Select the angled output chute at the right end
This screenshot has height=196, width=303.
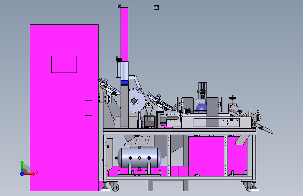point(265,129)
